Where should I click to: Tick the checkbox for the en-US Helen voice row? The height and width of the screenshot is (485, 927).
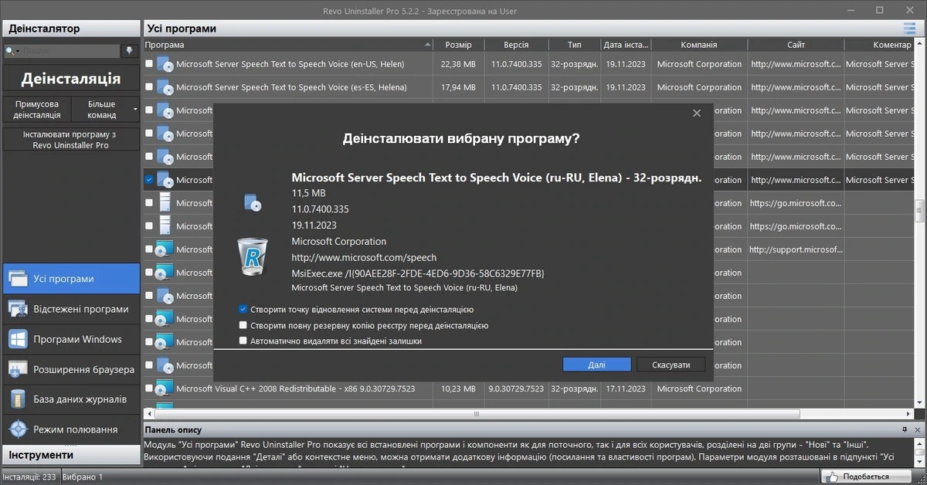coord(149,64)
